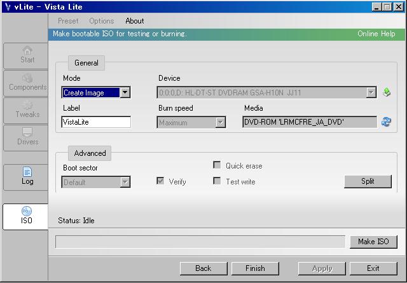
Task: Enable the Quick erase checkbox
Action: point(217,165)
